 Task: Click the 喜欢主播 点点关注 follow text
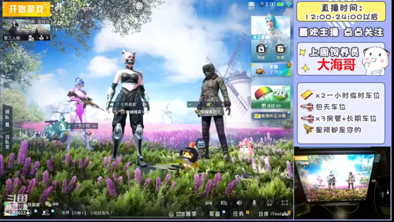click(x=341, y=33)
